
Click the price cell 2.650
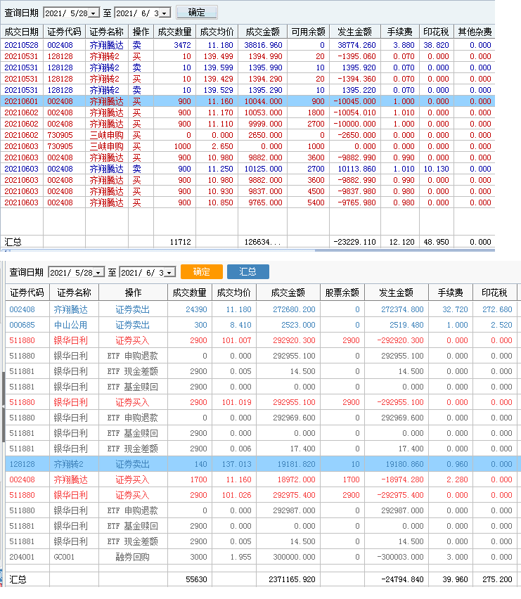click(222, 146)
